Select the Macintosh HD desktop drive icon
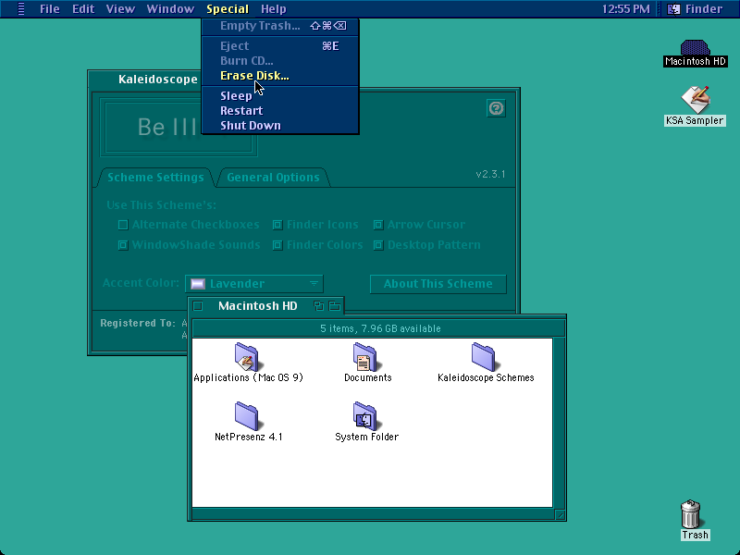Image resolution: width=740 pixels, height=555 pixels. [695, 48]
